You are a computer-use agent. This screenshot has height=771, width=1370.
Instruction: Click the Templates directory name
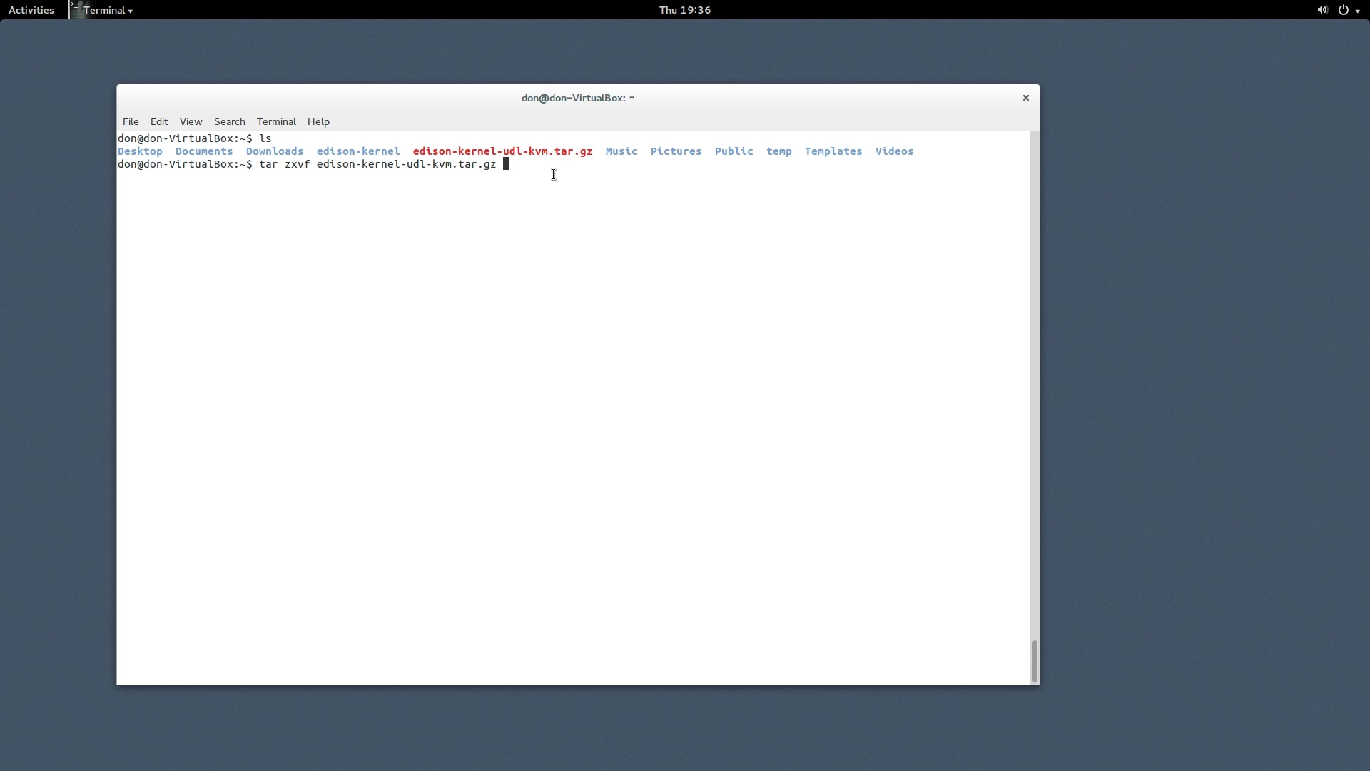pos(833,151)
